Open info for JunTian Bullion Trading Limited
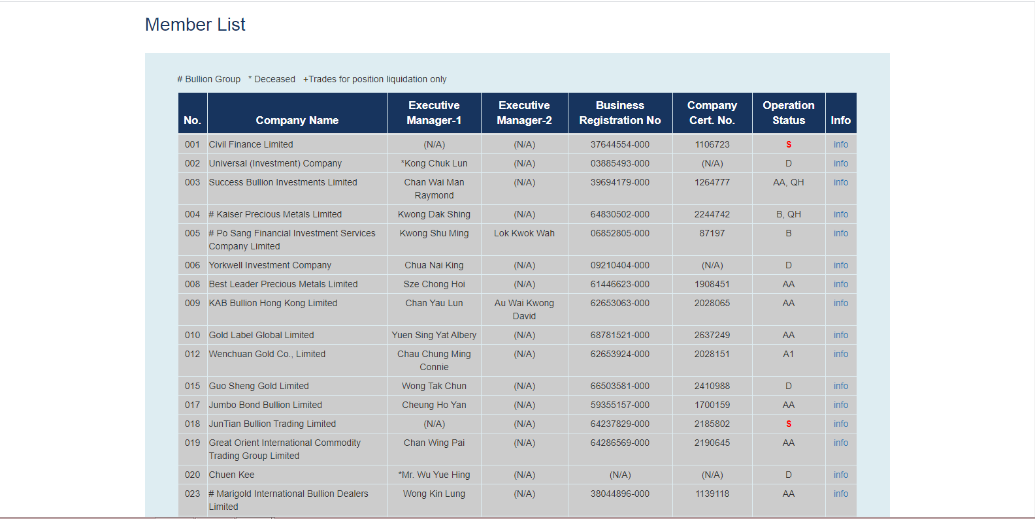The image size is (1035, 519). (x=840, y=424)
